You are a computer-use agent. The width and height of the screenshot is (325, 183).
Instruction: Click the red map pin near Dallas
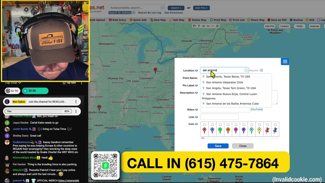pos(99,108)
